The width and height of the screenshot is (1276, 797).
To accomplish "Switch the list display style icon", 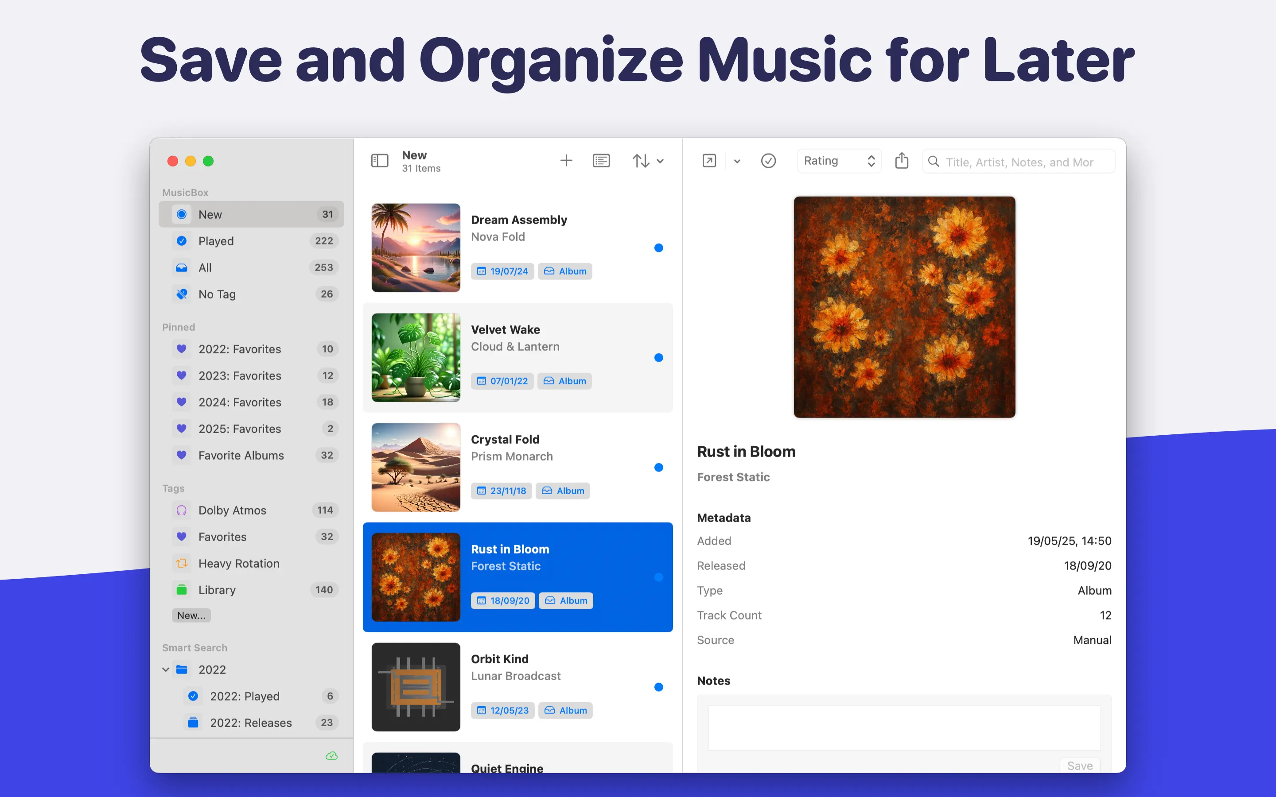I will 601,161.
